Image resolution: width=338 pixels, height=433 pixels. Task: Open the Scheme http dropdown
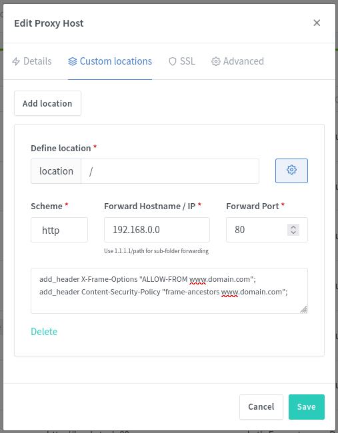(x=59, y=230)
